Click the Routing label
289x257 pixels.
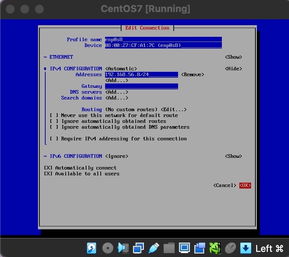pos(92,109)
